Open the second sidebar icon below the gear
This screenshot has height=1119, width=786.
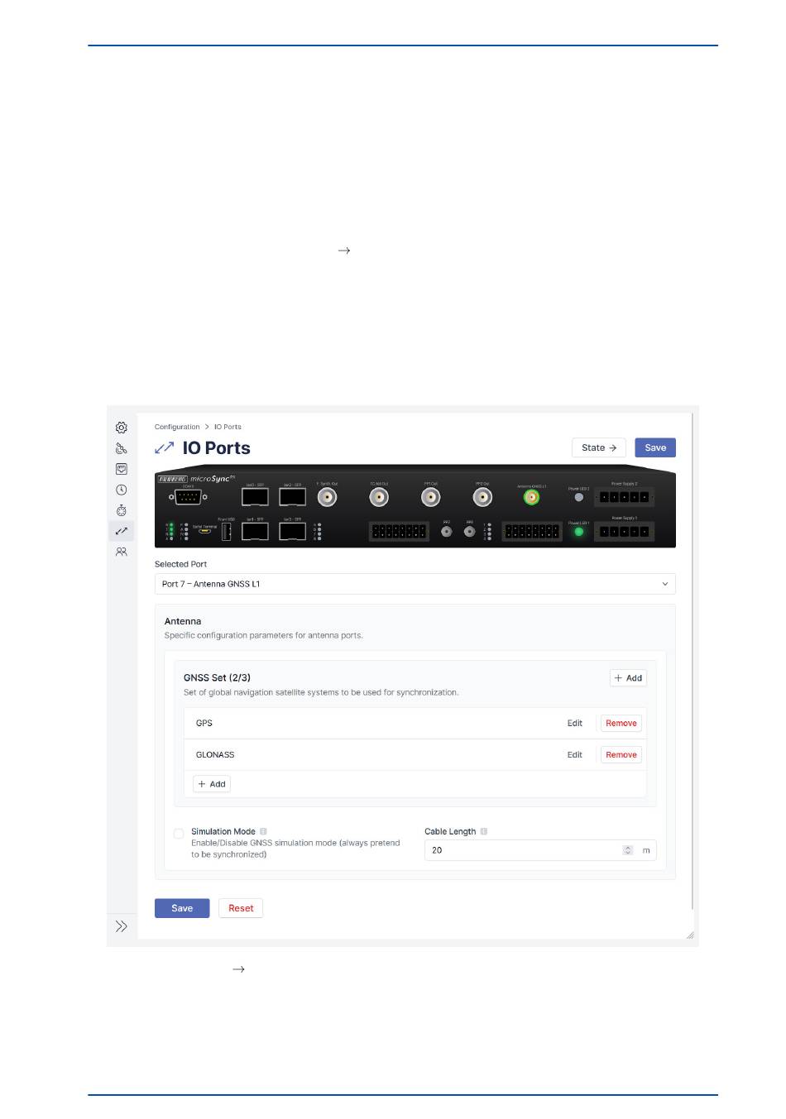click(122, 448)
